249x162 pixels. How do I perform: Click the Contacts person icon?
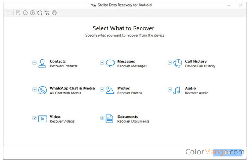(42, 63)
